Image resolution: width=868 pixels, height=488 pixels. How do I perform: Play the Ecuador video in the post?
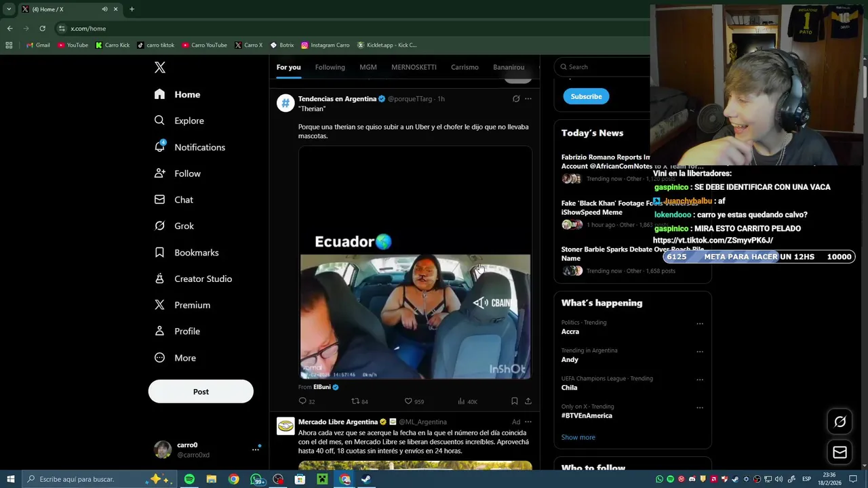415,262
